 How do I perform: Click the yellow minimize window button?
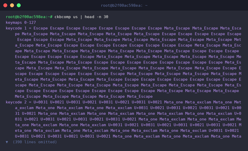(12, 5)
